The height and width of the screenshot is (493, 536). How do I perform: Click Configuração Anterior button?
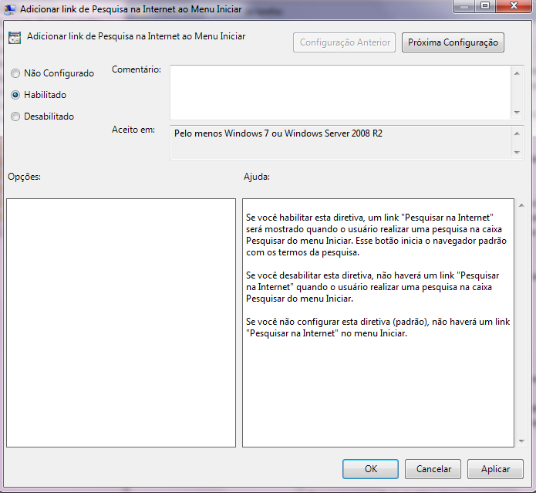pyautogui.click(x=344, y=42)
